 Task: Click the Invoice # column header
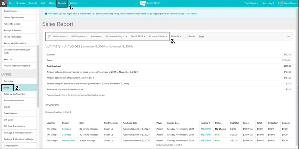[x=205, y=123]
